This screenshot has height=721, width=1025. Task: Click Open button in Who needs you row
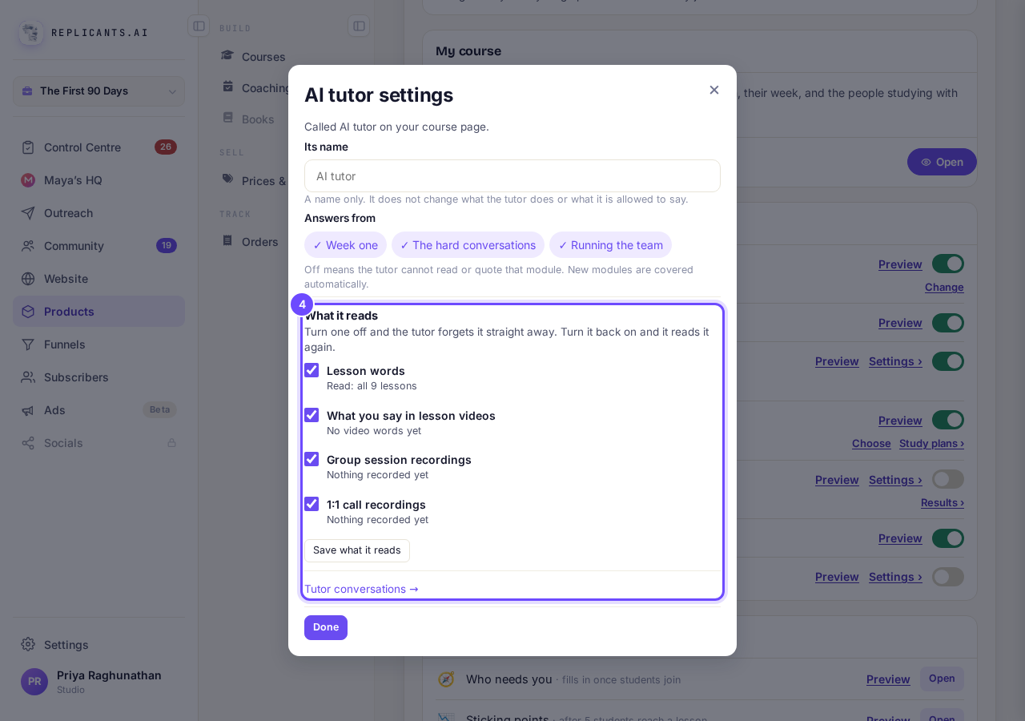[942, 679]
